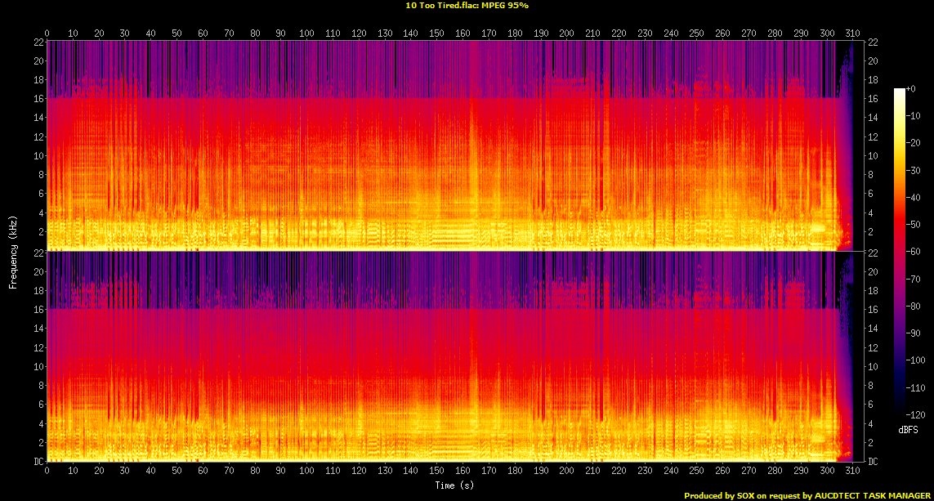Click the +0 value atop the dBFS scale
The width and height of the screenshot is (934, 501).
pos(911,89)
